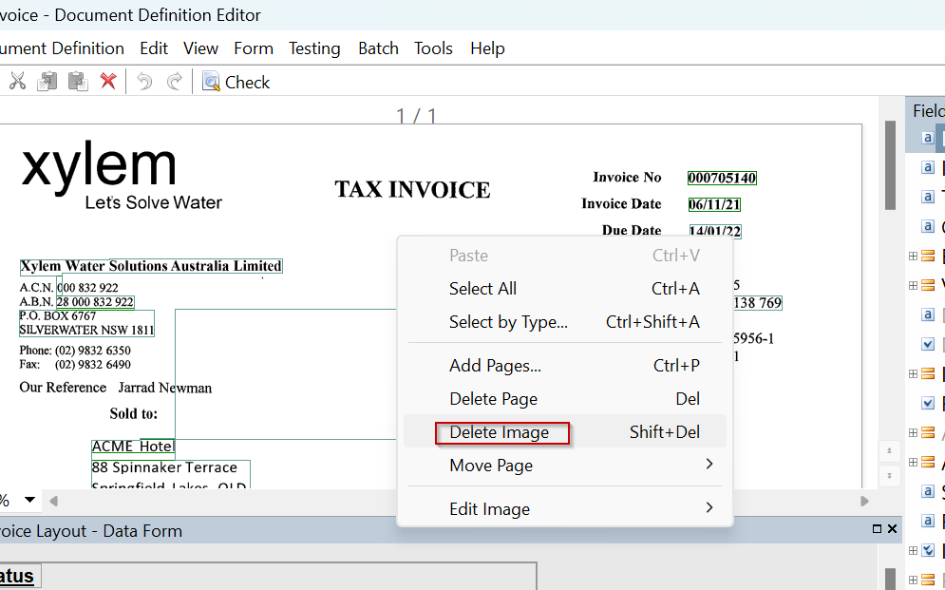Click the Jarrad Newman reference text
The width and height of the screenshot is (945, 590).
pos(164,388)
